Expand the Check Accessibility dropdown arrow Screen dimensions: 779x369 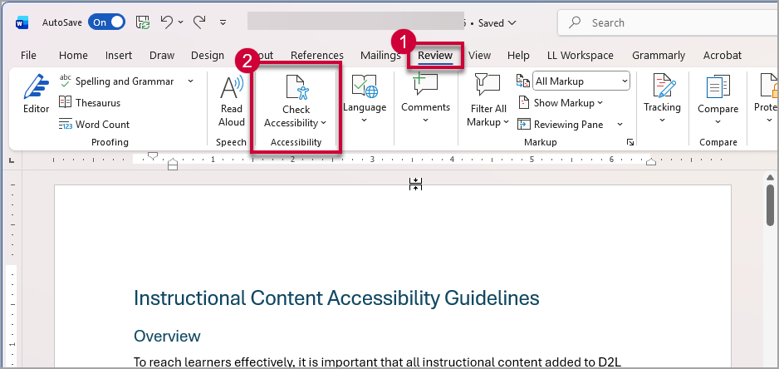323,123
